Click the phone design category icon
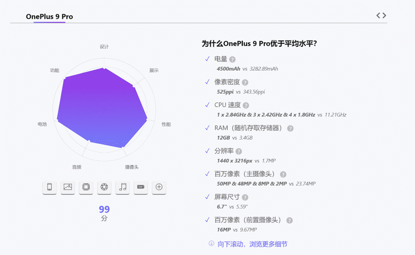 pos(49,187)
